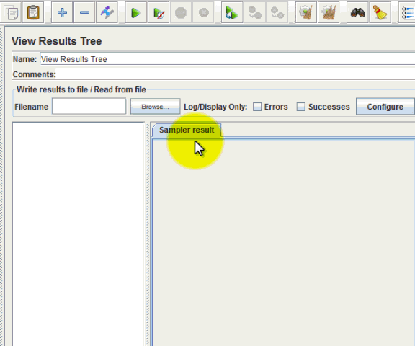Click the Copy toolbar icon
Viewport: 415px width, 346px height.
click(x=11, y=12)
